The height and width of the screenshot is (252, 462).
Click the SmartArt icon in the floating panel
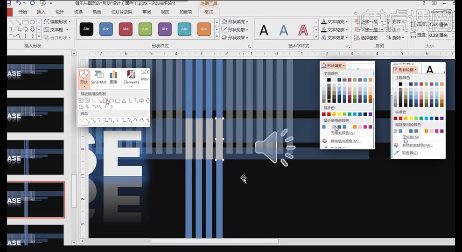click(98, 77)
